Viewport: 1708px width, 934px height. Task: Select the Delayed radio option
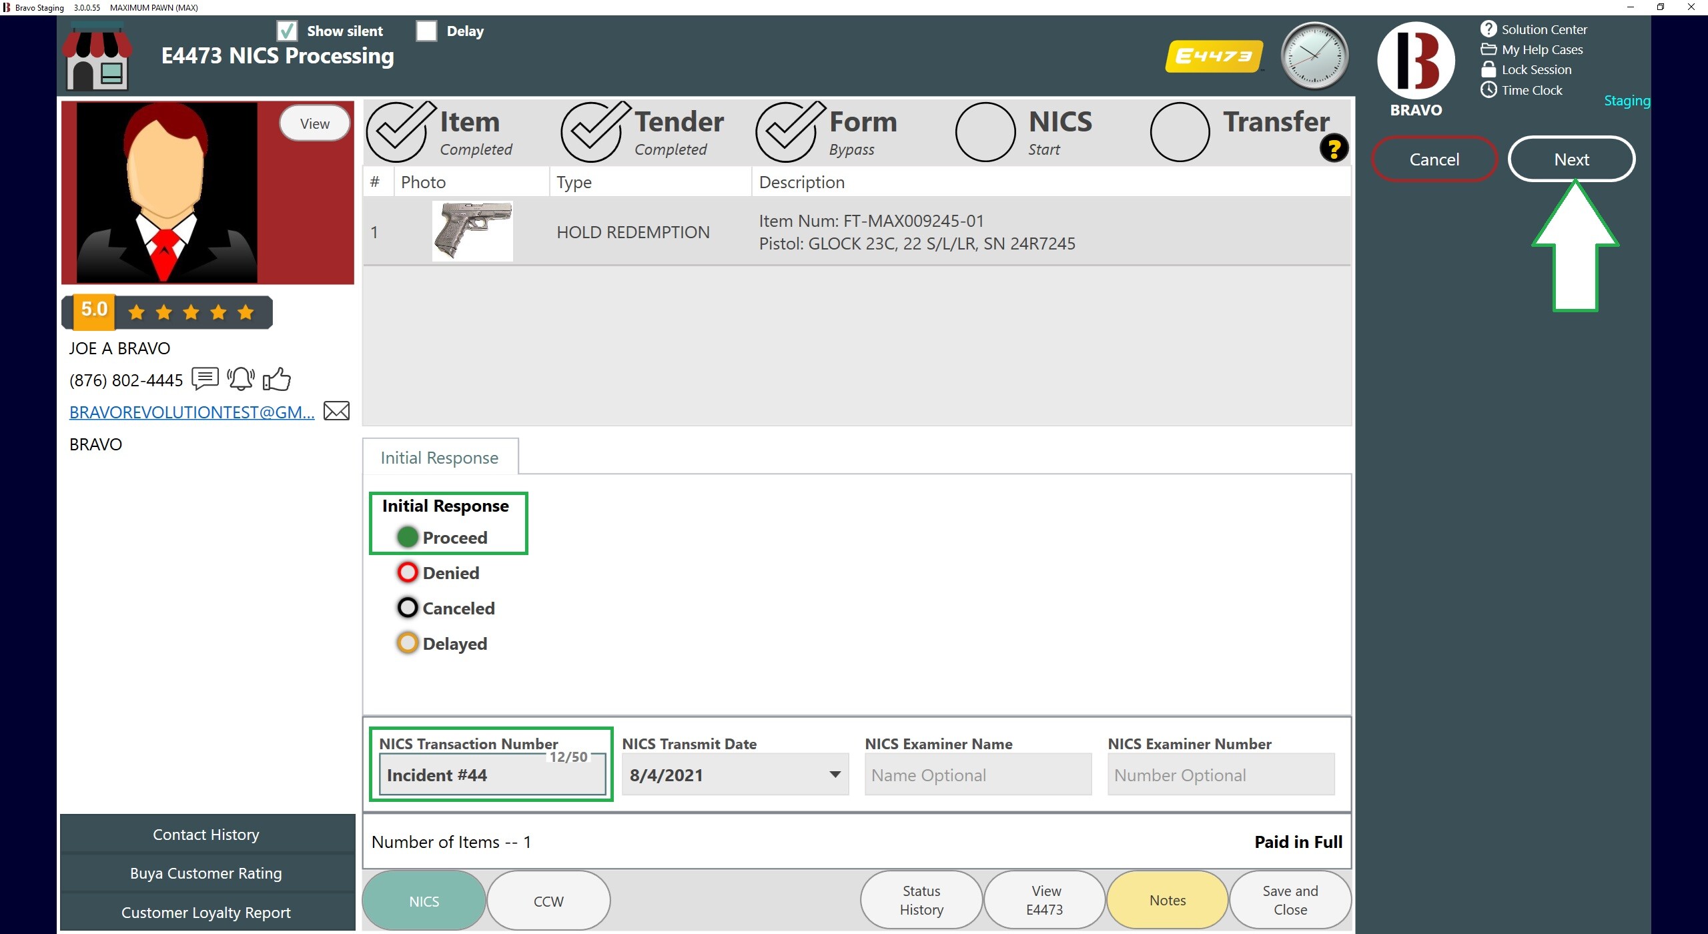click(x=408, y=643)
